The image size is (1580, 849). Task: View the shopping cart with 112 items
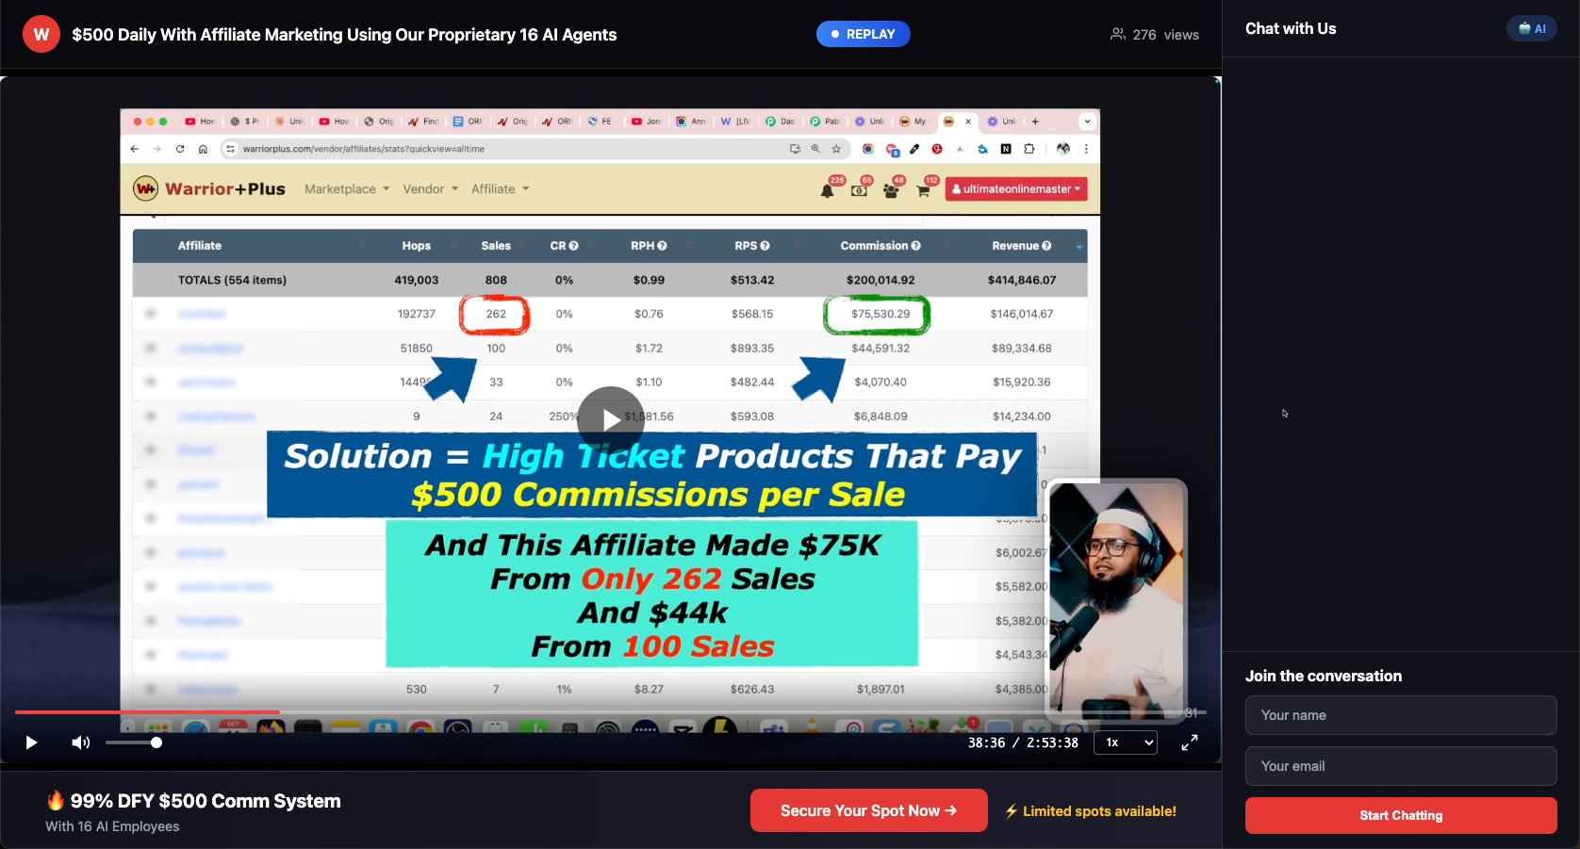923,188
